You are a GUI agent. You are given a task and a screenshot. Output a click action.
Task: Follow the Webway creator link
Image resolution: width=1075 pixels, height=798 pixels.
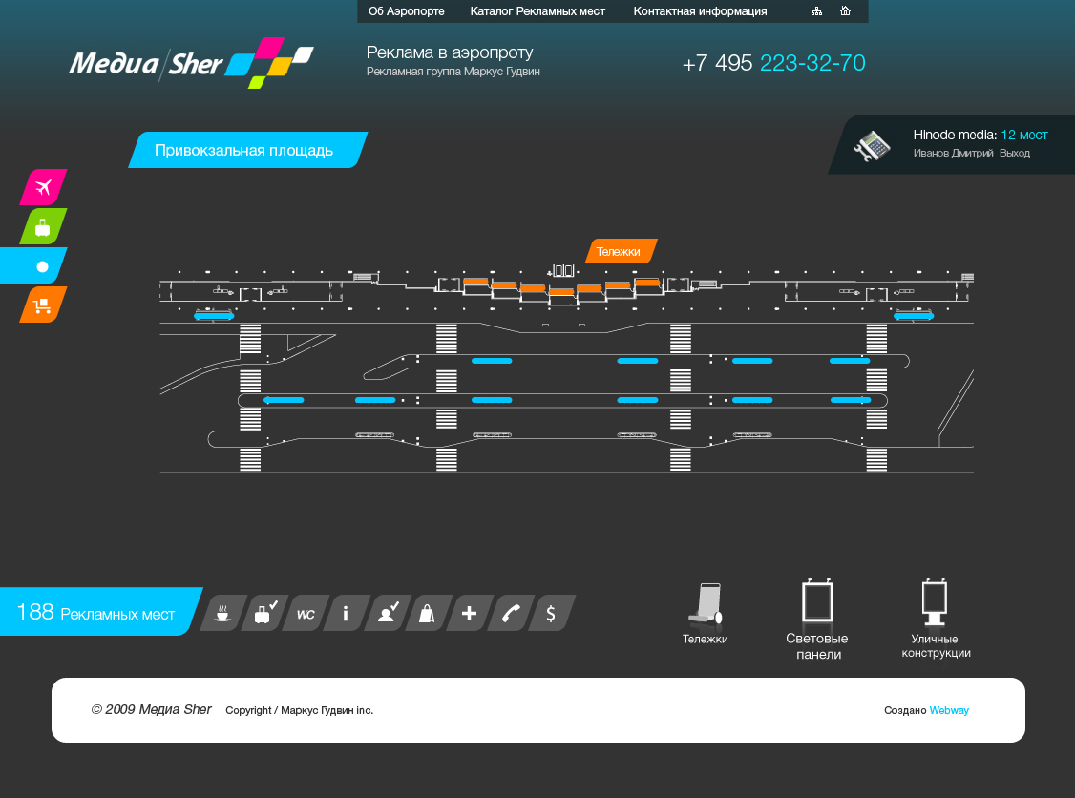[949, 710]
